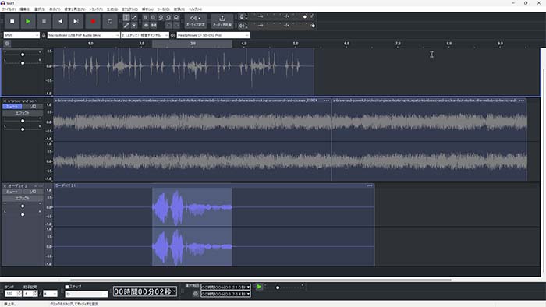The height and width of the screenshot is (307, 546).
Task: Select the Multi-tool icon
Action: [134, 26]
